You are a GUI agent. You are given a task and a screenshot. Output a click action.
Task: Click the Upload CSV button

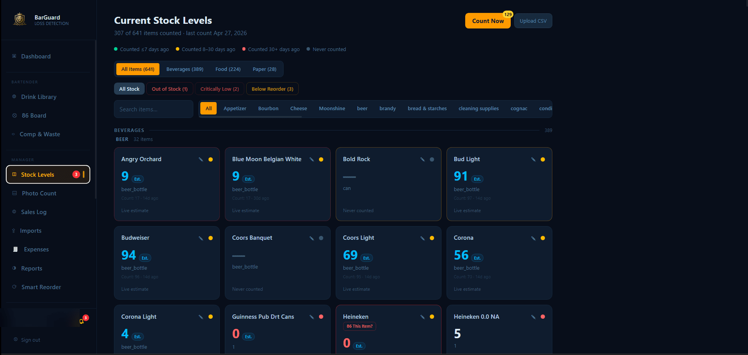tap(533, 21)
